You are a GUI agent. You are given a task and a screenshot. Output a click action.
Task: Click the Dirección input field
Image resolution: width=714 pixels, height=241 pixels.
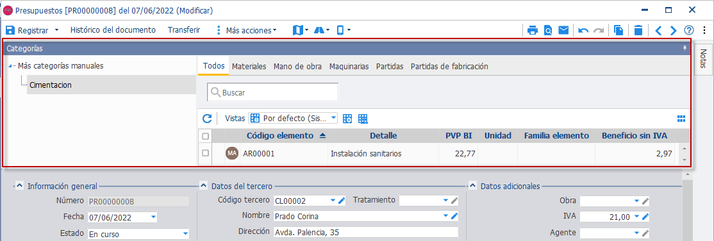click(365, 232)
